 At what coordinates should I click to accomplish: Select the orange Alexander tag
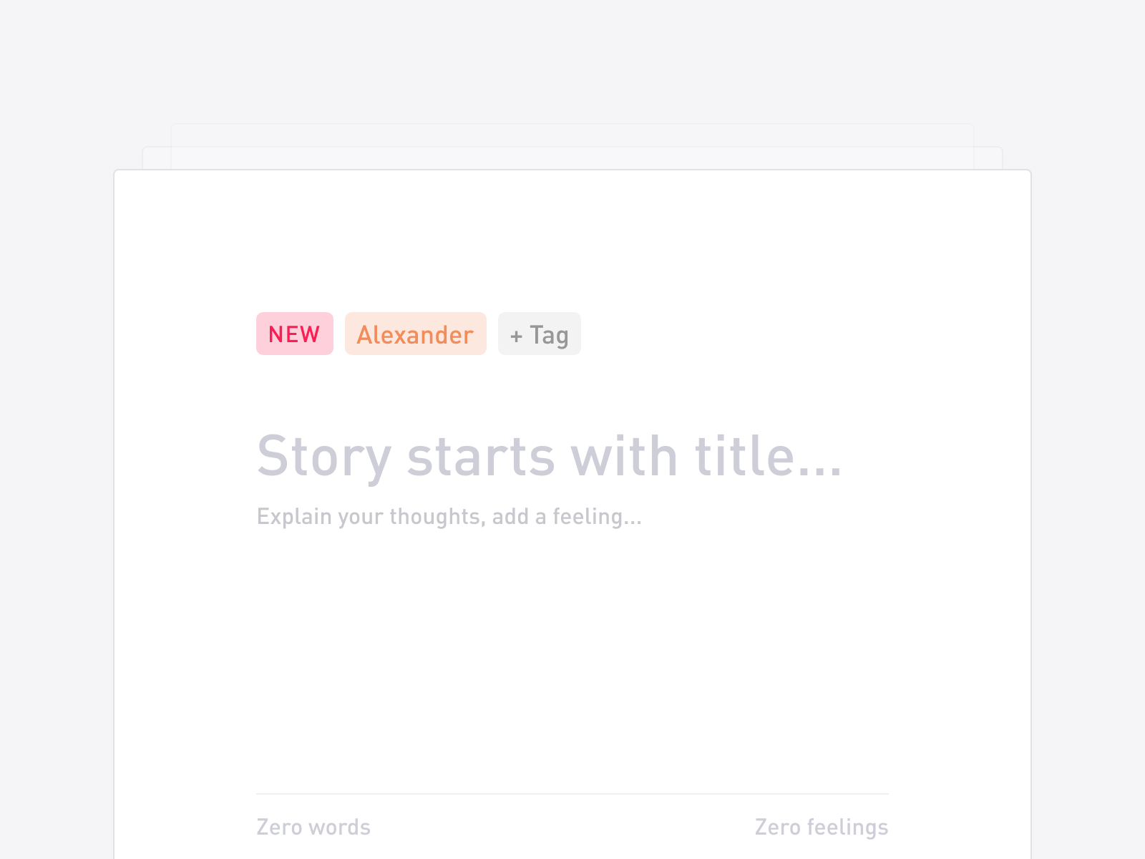point(415,334)
